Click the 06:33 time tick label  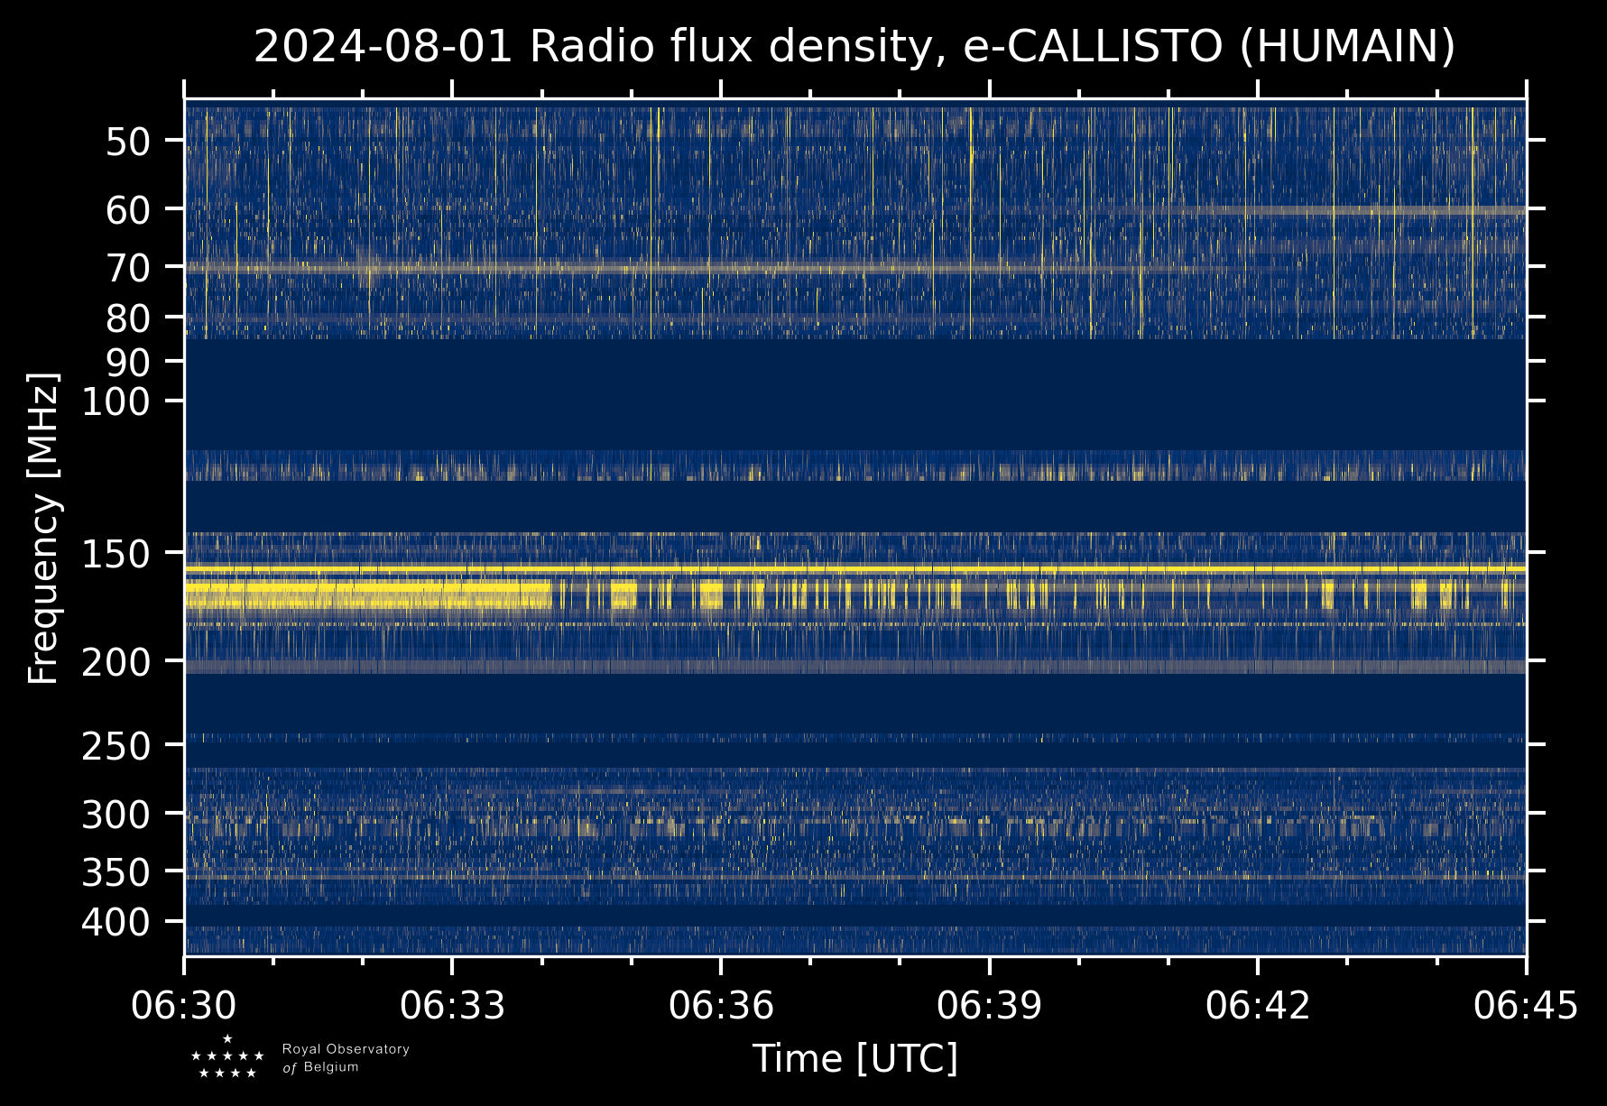click(x=452, y=1005)
